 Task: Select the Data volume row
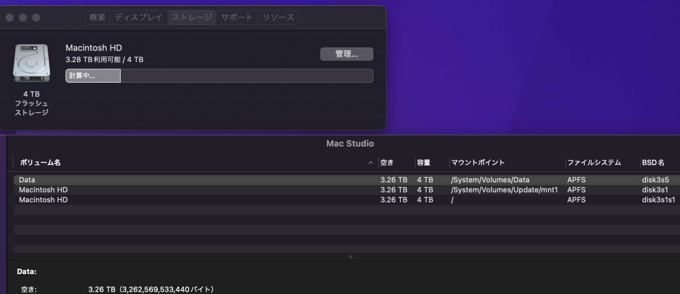click(347, 180)
